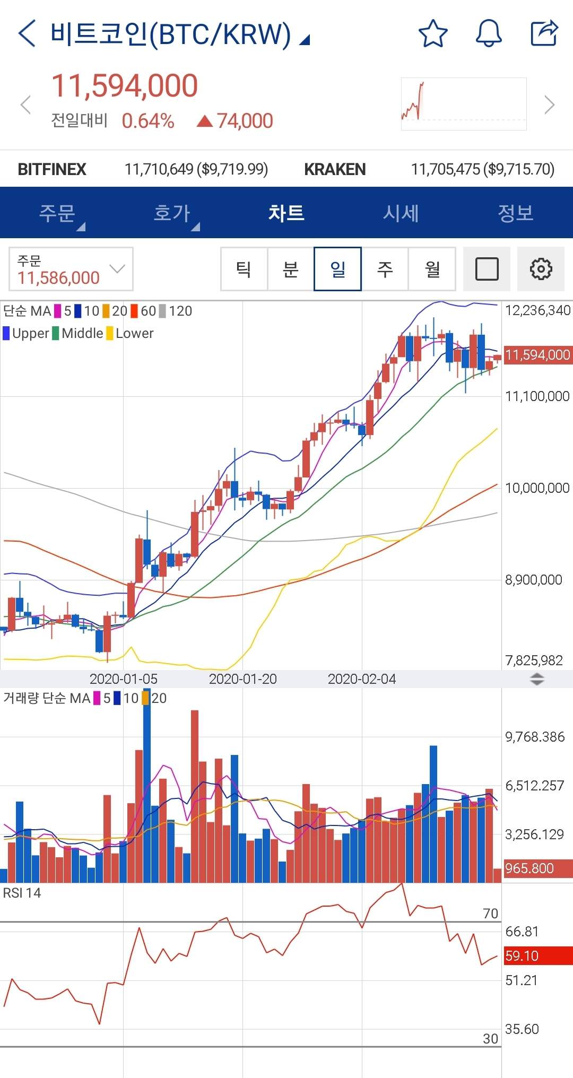
Task: Select the 월 monthly interval button
Action: click(432, 269)
